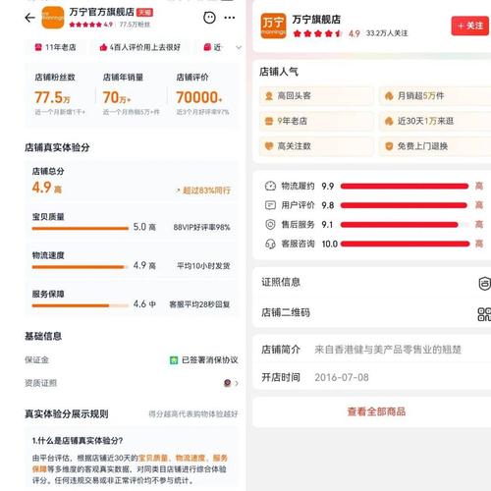The image size is (491, 491).
Task: Tap the 已签署消保协议 green shield icon
Action: [x=174, y=360]
